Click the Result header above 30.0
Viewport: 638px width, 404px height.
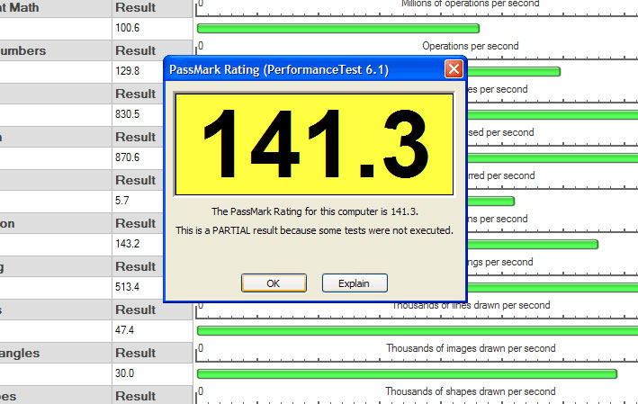pos(136,353)
